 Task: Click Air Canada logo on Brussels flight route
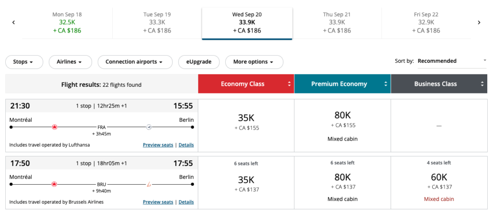coord(54,184)
